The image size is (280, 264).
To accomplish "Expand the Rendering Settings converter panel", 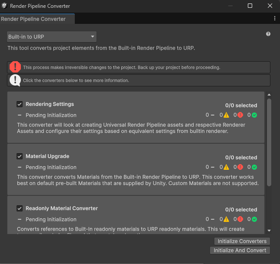I will (136, 117).
